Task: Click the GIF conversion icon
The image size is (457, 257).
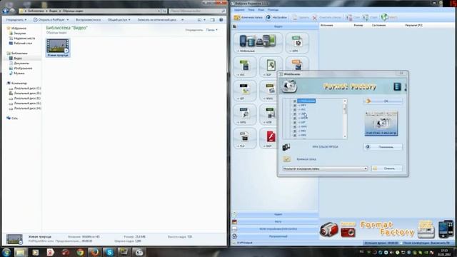Action: coord(245,91)
